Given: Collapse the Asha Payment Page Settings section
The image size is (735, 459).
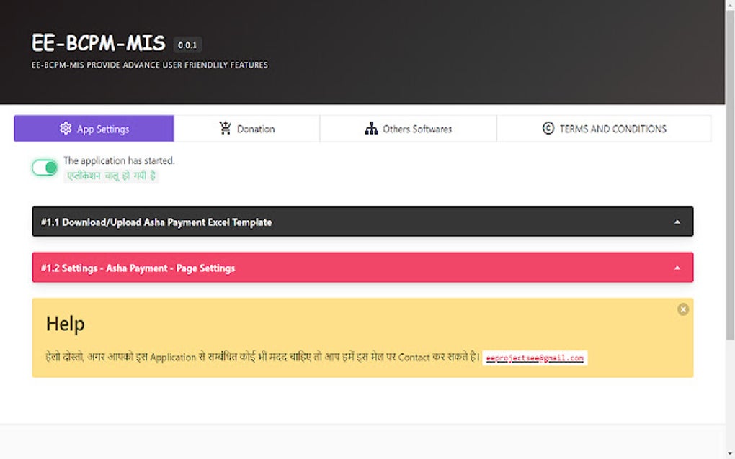Looking at the screenshot, I should pos(678,267).
